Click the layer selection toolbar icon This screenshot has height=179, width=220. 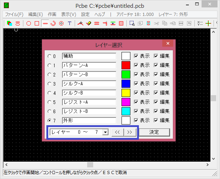point(10,24)
